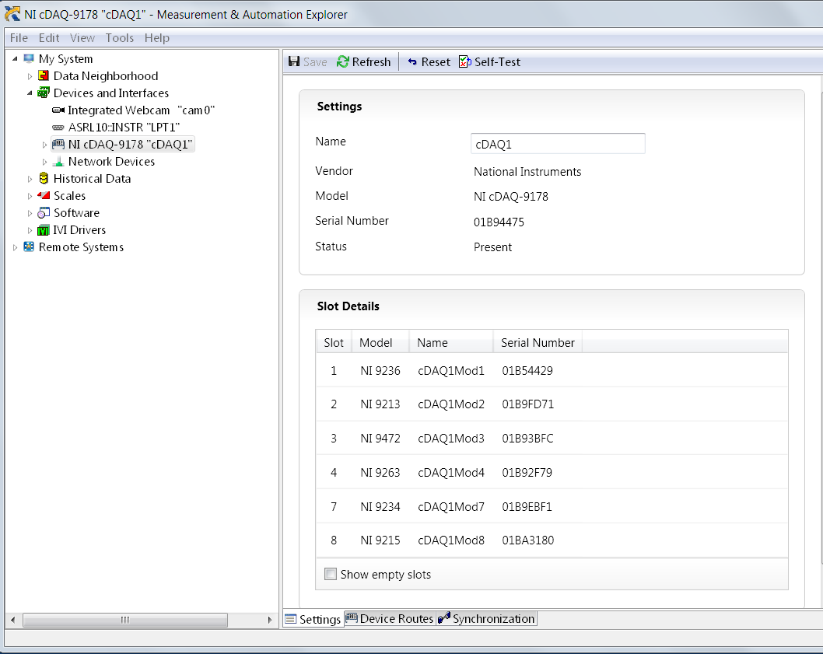Screen dimensions: 823x654
Task: Select the IVI Drivers tree node
Action: coord(79,230)
